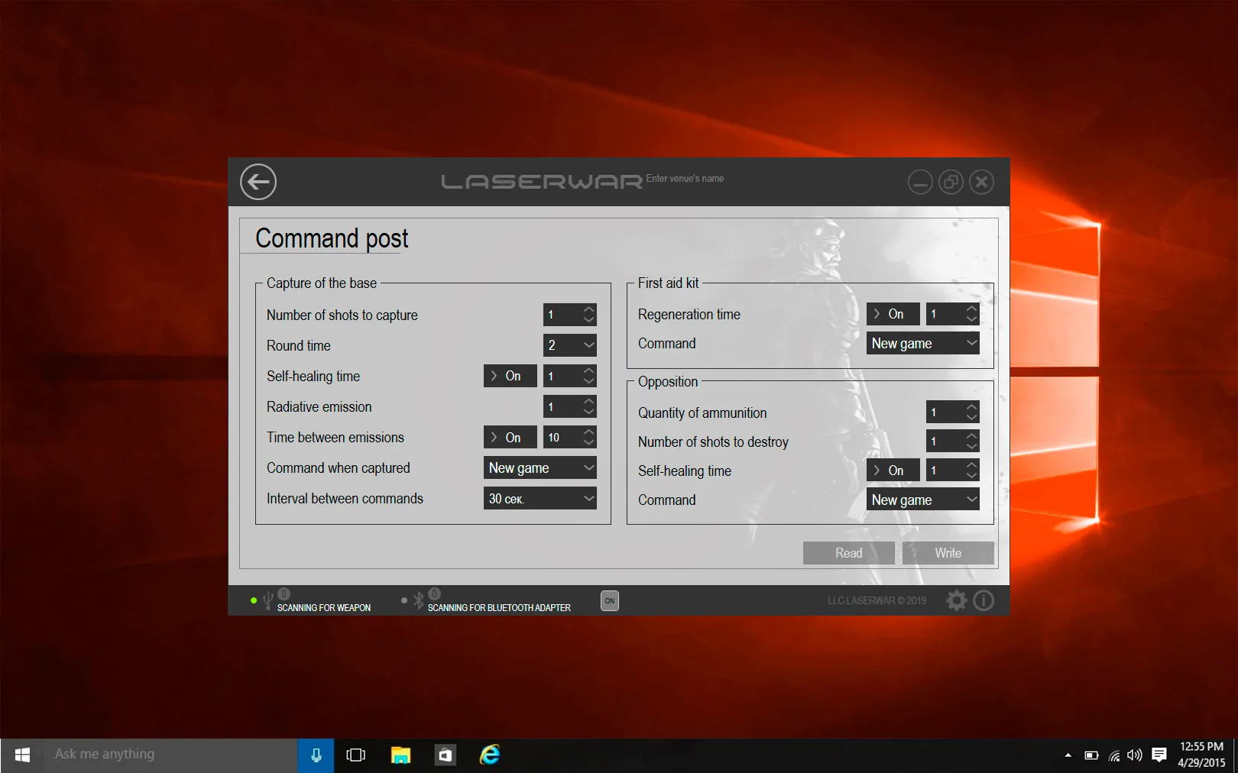Click the Bluetooth adapter scanning icon
This screenshot has height=773, width=1238.
pos(418,601)
